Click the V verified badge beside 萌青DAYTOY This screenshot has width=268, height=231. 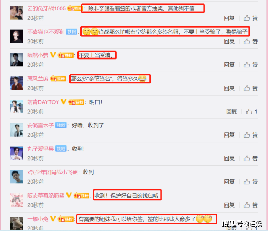(64, 102)
